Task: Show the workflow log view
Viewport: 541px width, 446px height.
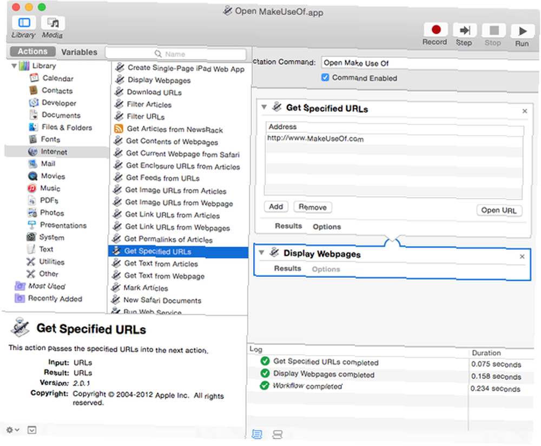Action: click(257, 434)
